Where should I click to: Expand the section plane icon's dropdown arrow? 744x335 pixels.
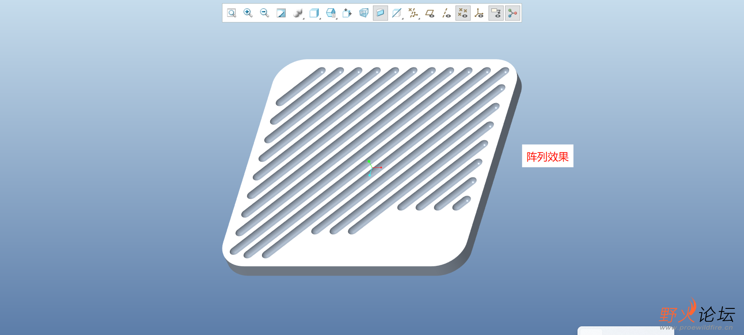(403, 18)
